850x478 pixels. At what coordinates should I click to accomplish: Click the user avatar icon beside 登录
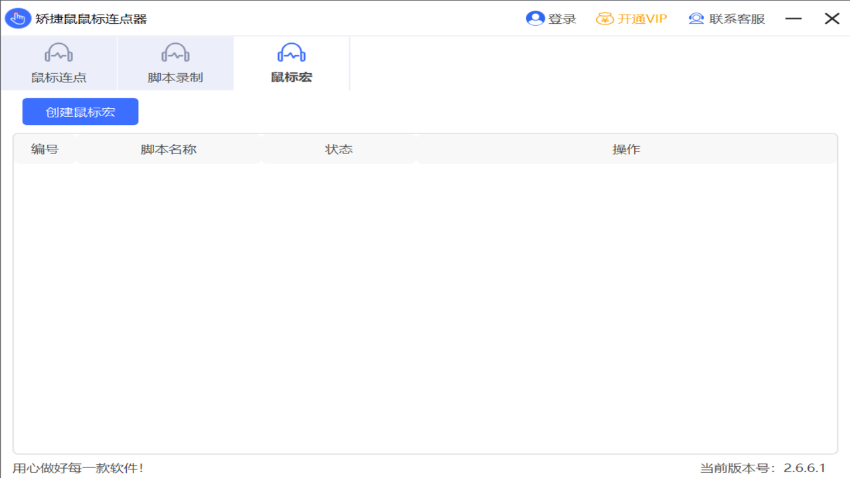coord(535,19)
